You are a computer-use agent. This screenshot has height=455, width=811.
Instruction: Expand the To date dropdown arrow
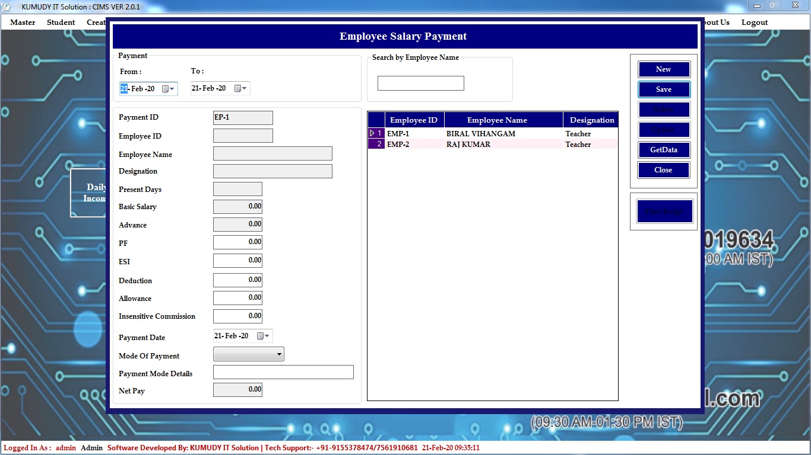click(245, 88)
